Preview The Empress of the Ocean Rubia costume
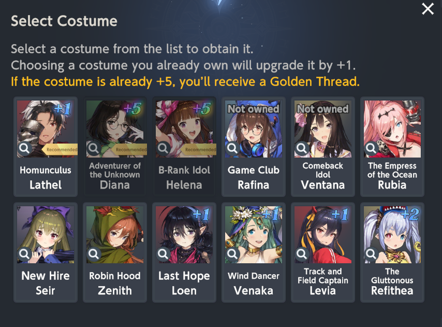 (371, 148)
